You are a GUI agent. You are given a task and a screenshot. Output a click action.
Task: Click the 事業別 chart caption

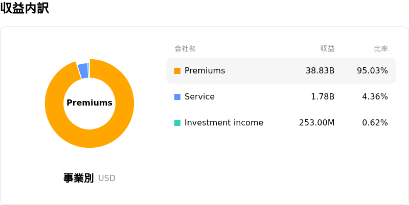point(78,178)
